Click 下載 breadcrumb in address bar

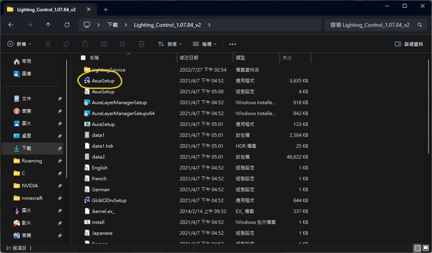(113, 25)
